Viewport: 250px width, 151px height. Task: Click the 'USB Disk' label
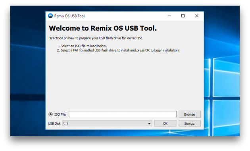54,124
